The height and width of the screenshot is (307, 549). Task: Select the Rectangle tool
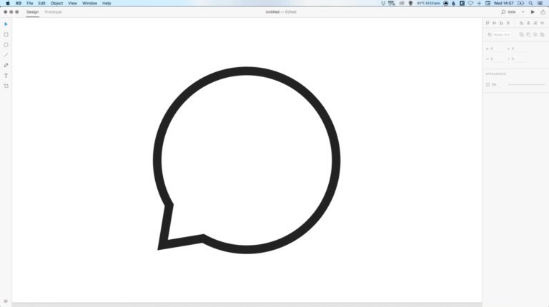coord(6,34)
